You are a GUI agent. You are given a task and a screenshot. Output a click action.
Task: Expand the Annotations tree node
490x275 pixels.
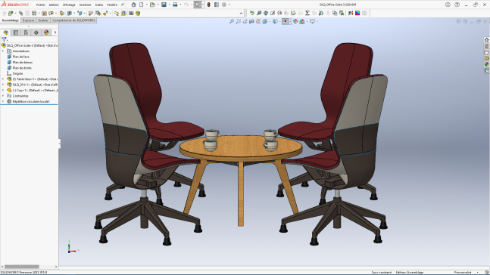3,51
